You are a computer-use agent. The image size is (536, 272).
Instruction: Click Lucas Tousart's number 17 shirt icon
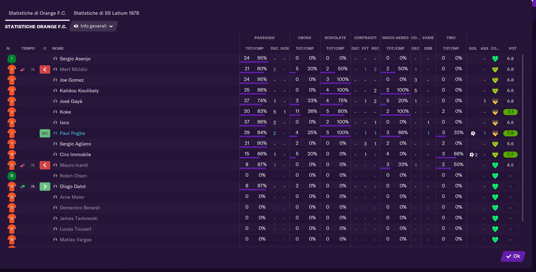pos(12,229)
